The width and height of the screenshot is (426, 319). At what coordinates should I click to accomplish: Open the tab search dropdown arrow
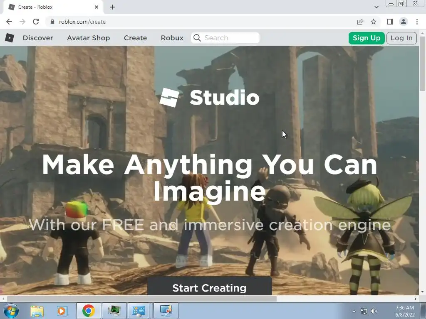376,7
